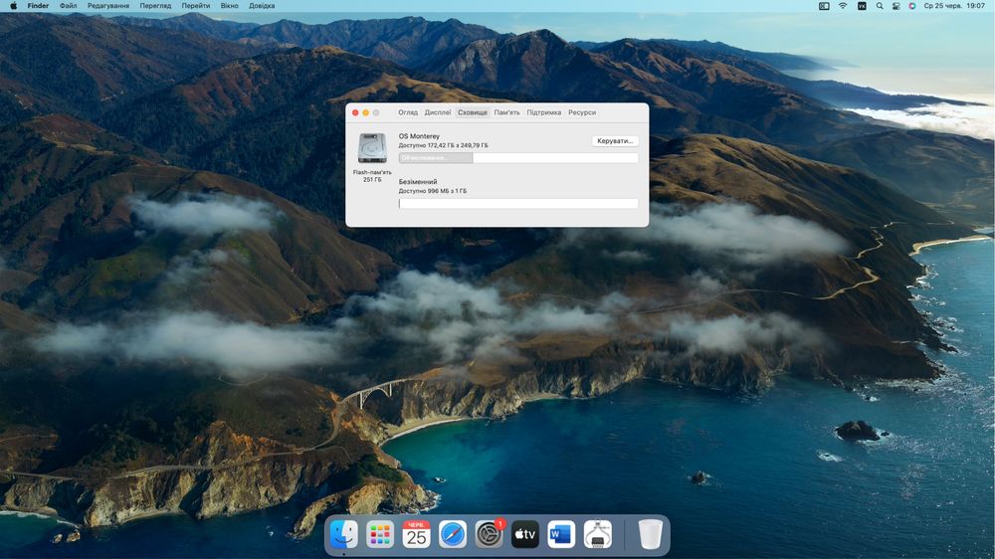The height and width of the screenshot is (559, 995).
Task: Open the Файл menu
Action: [68, 6]
